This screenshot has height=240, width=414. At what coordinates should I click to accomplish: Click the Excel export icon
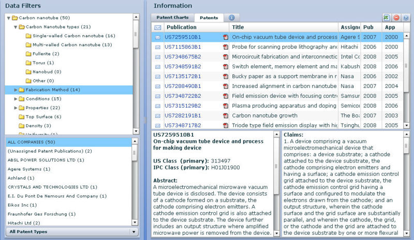click(387, 18)
